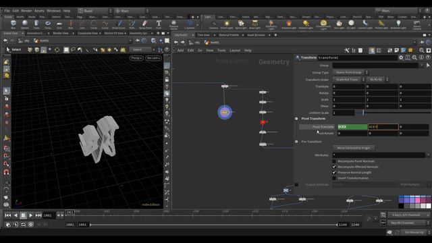Open the Group Type dropdown
The width and height of the screenshot is (432, 243).
point(350,72)
